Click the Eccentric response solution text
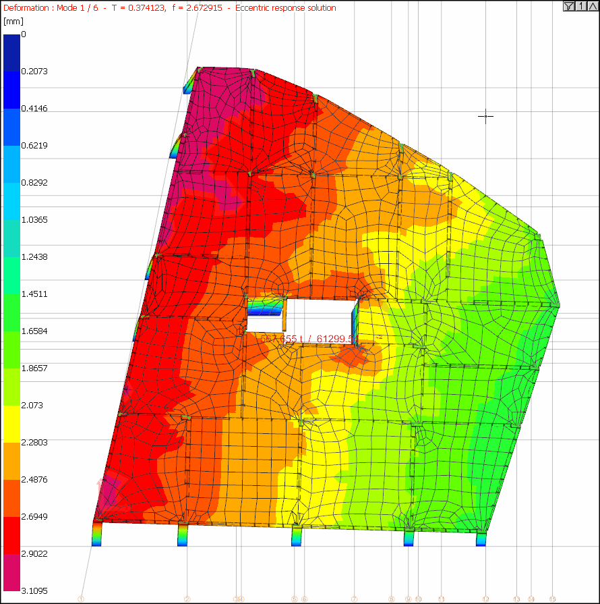The width and height of the screenshot is (600, 604). point(285,8)
